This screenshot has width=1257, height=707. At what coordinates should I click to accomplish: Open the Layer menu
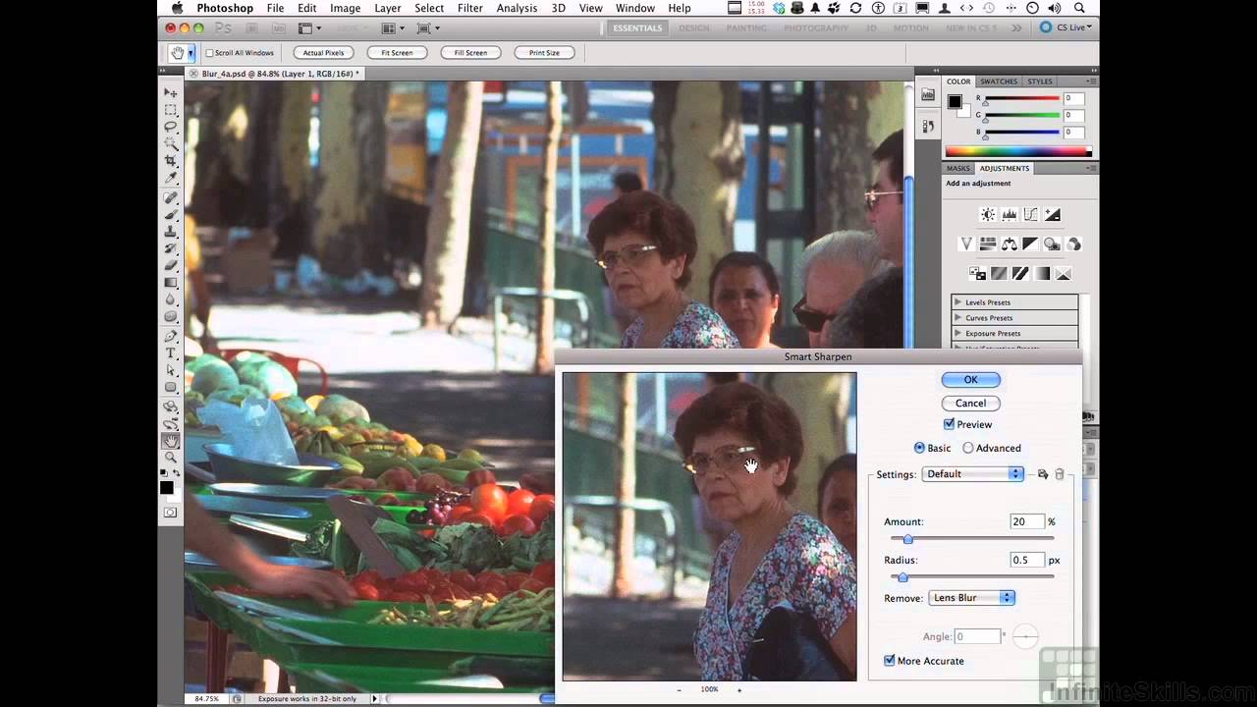click(x=387, y=8)
